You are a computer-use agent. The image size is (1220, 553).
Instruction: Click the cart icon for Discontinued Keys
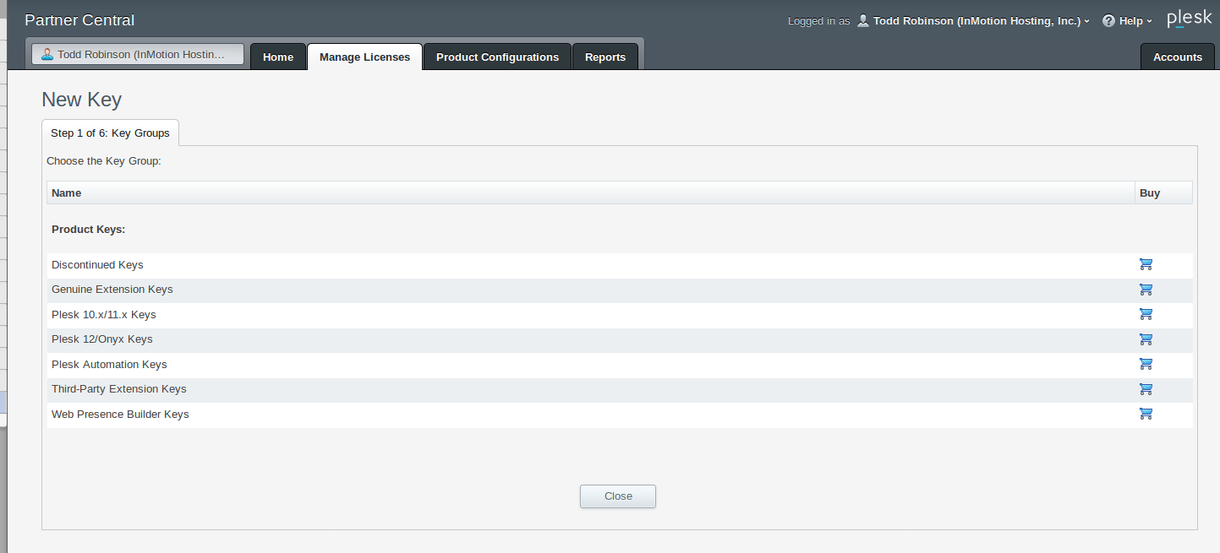pos(1146,264)
